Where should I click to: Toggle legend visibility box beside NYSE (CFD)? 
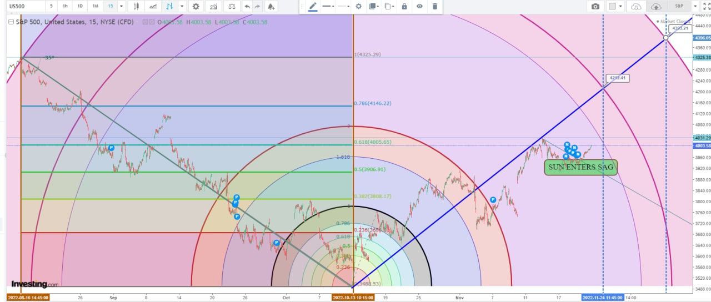[146, 22]
